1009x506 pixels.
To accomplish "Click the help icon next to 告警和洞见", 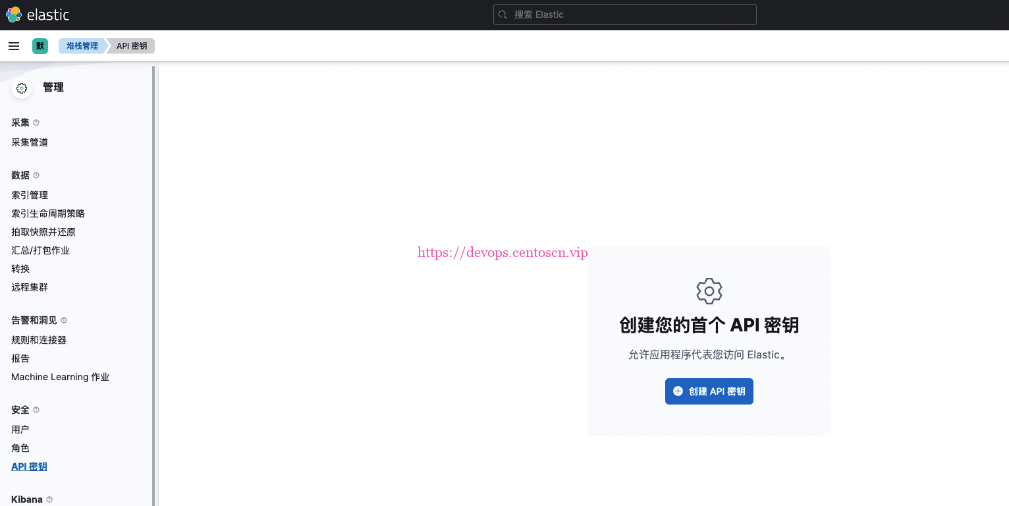I will 63,320.
